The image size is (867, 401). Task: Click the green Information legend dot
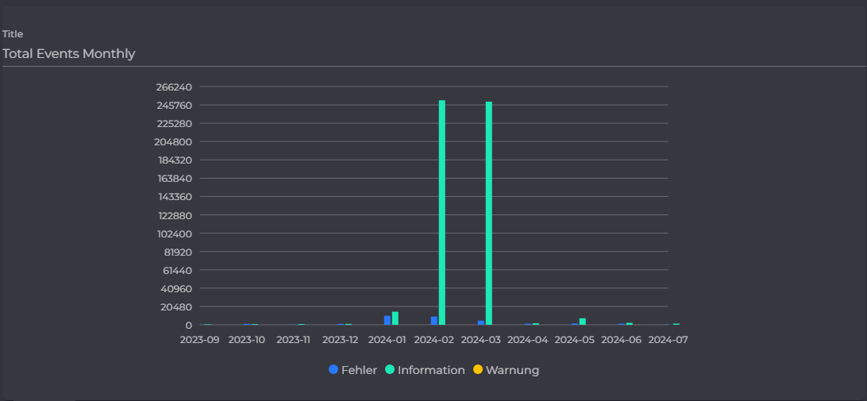click(x=390, y=369)
